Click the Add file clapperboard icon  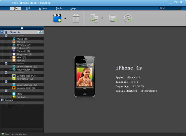point(57,18)
